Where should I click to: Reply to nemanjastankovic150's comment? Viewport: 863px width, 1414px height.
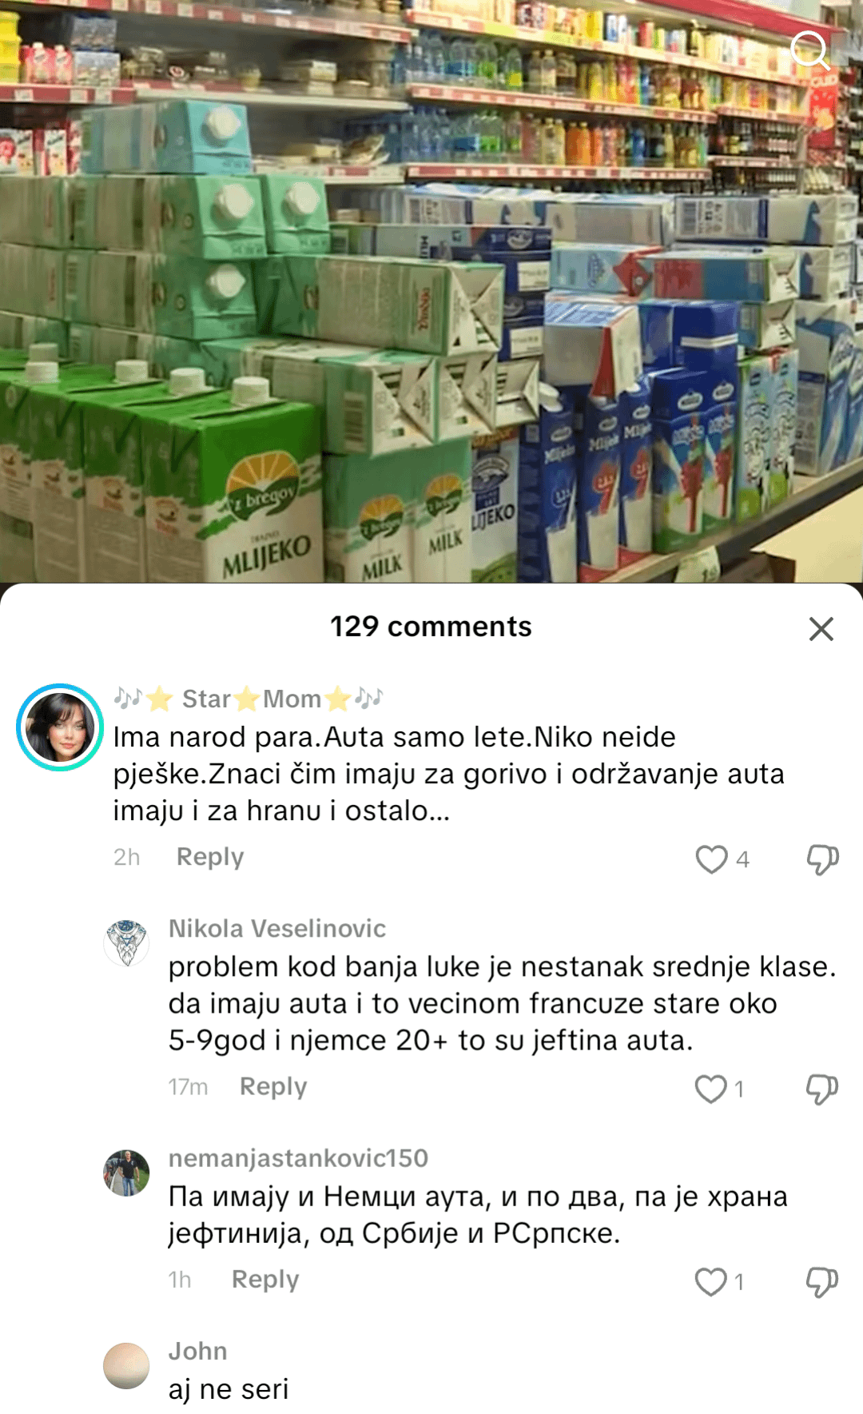265,1280
